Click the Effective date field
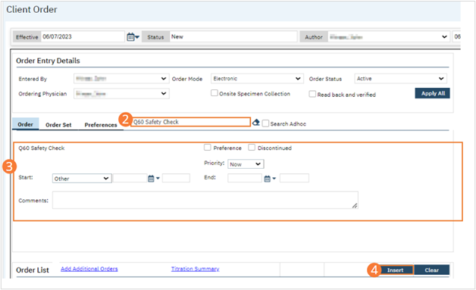476x290 pixels. click(x=83, y=36)
